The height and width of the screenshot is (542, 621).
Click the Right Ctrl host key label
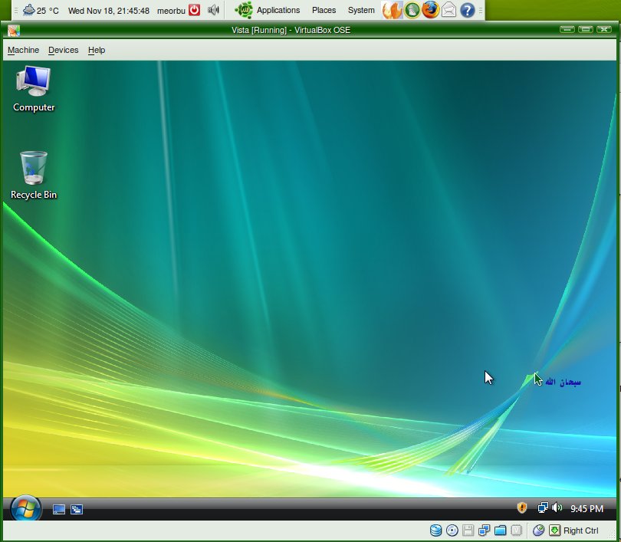tap(580, 531)
